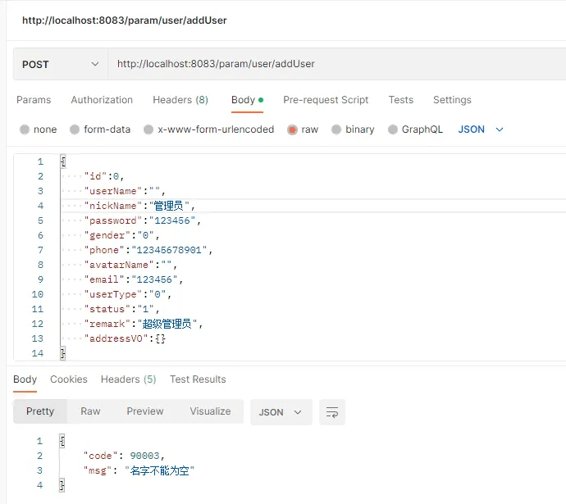
Task: Open the POST method dropdown
Action: pyautogui.click(x=60, y=64)
